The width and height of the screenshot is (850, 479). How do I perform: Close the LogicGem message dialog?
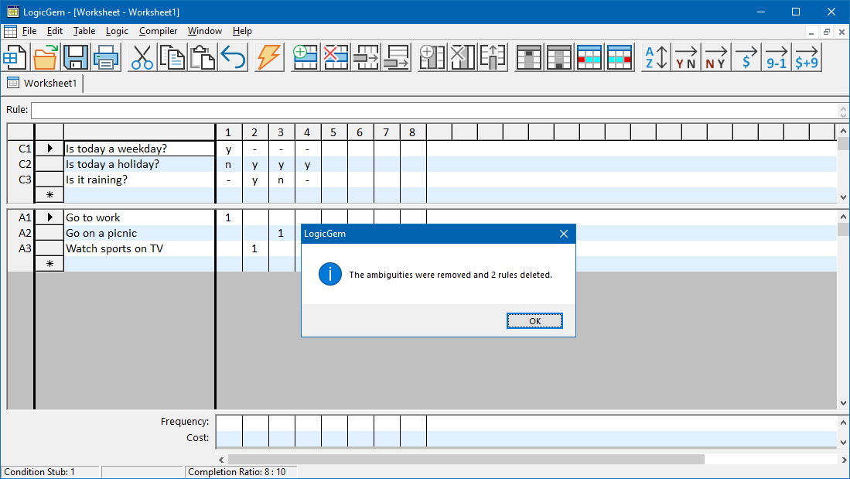564,234
